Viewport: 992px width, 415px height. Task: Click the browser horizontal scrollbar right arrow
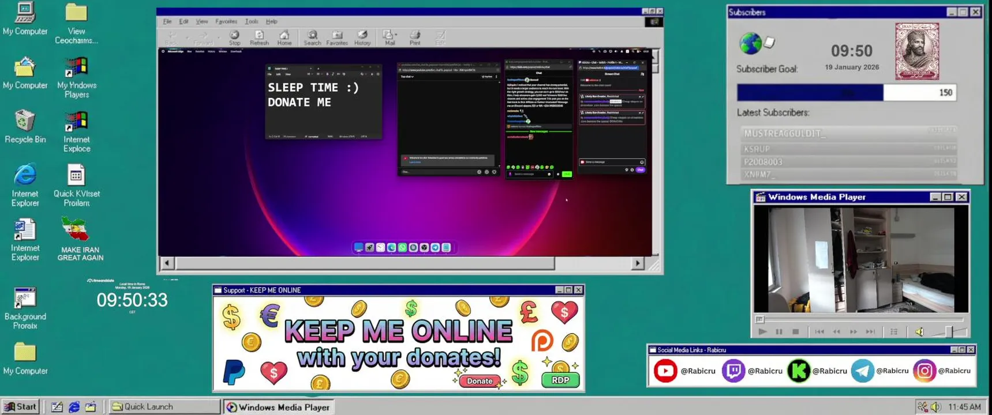click(637, 263)
